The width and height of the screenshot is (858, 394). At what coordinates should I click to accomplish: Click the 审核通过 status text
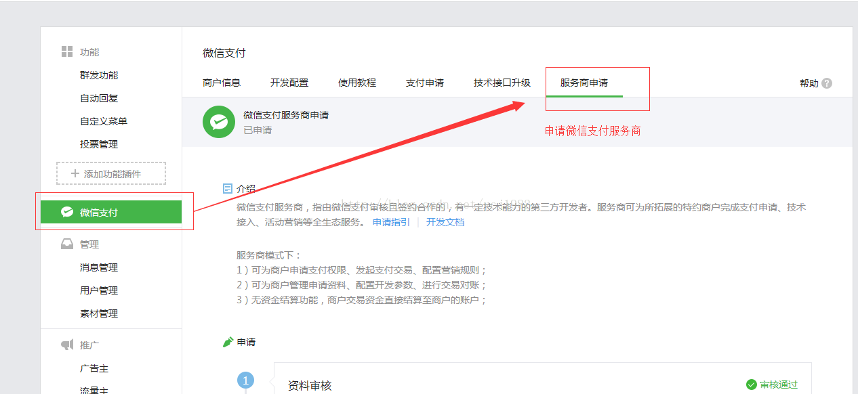779,385
